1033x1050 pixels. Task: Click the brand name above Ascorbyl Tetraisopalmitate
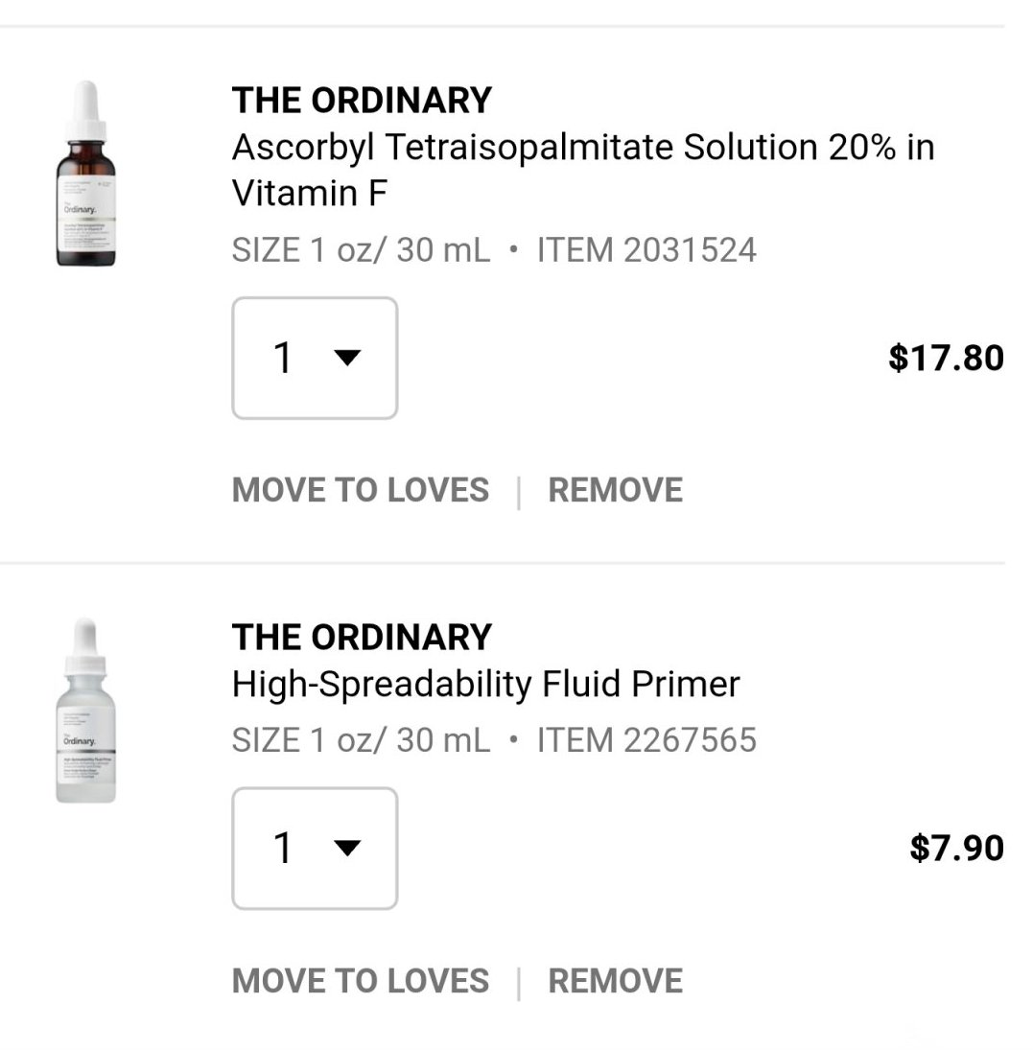[x=362, y=101]
